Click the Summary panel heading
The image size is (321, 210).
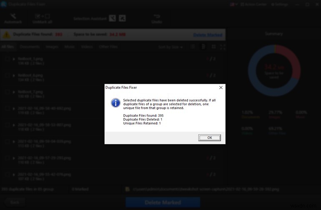click(274, 34)
